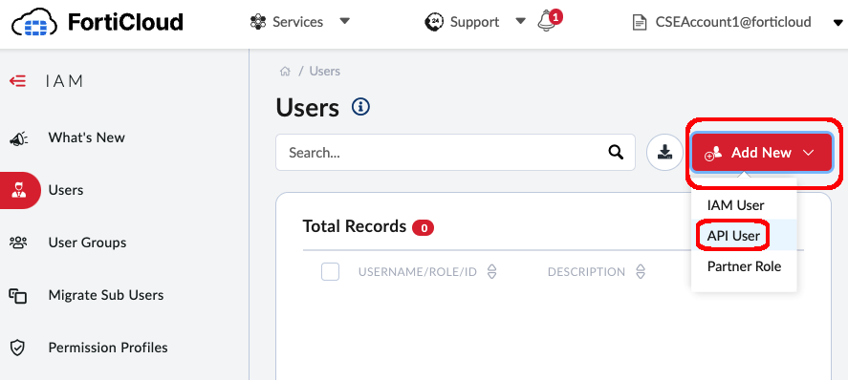Click the IAM sidebar title
This screenshot has height=380, width=848.
[x=64, y=81]
